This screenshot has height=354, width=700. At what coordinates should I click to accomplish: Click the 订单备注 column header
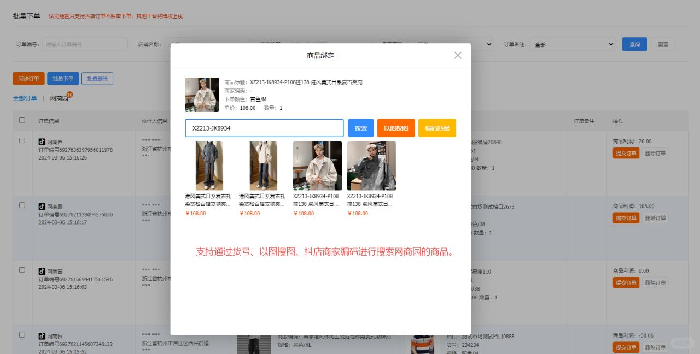click(584, 121)
